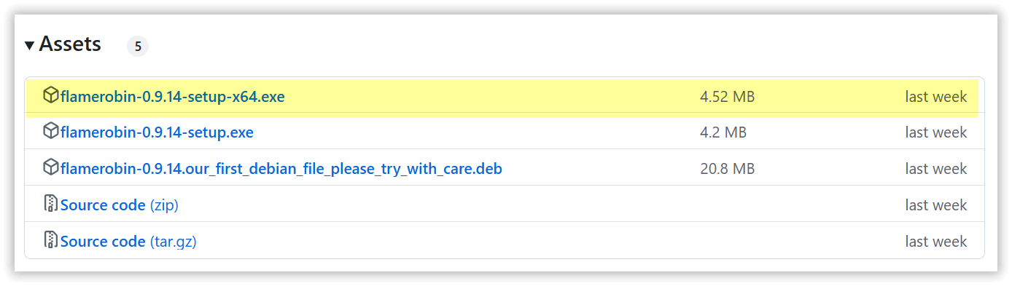This screenshot has height=286, width=1012.
Task: Click package icon beside flamerobin-0.9.14-setup.exe
Action: [x=50, y=132]
